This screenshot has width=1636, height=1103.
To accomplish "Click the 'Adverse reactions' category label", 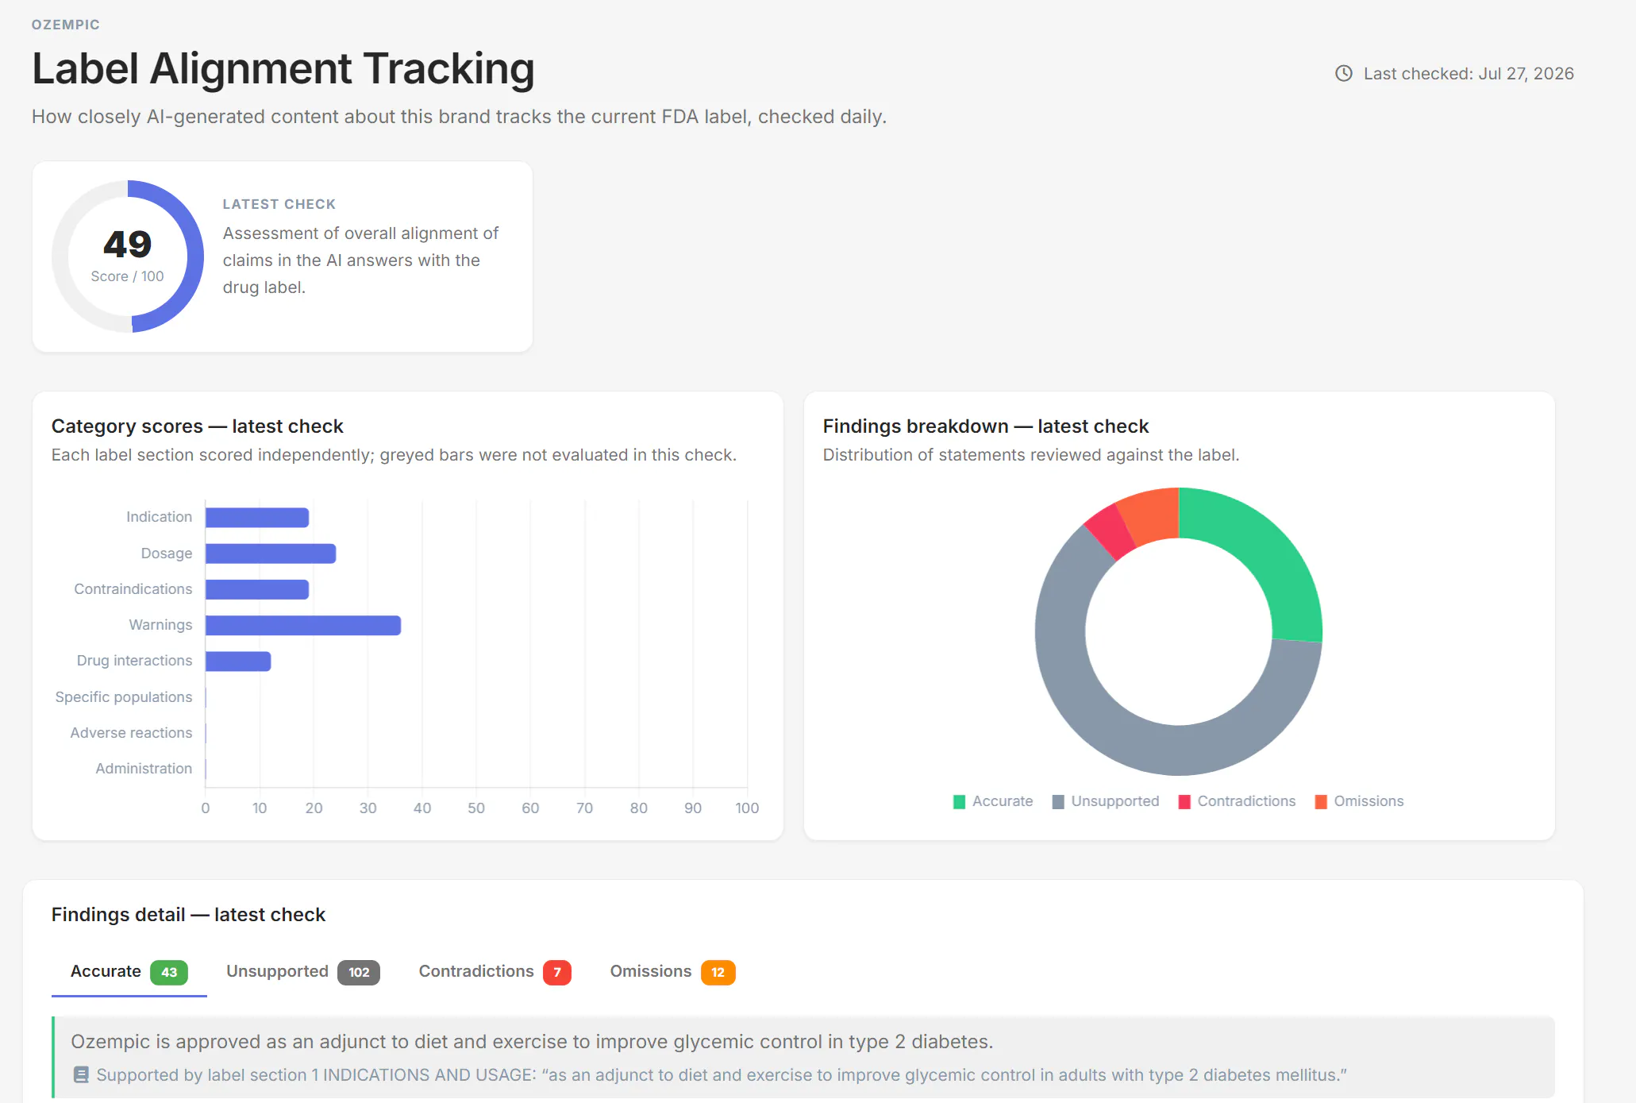I will [131, 733].
